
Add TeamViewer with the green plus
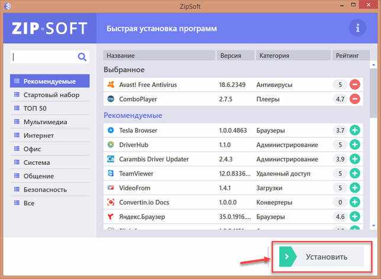point(355,173)
